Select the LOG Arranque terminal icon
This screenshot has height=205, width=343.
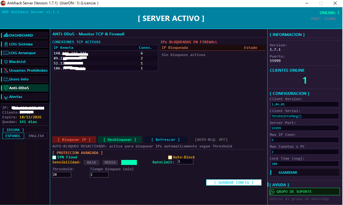click(6, 53)
